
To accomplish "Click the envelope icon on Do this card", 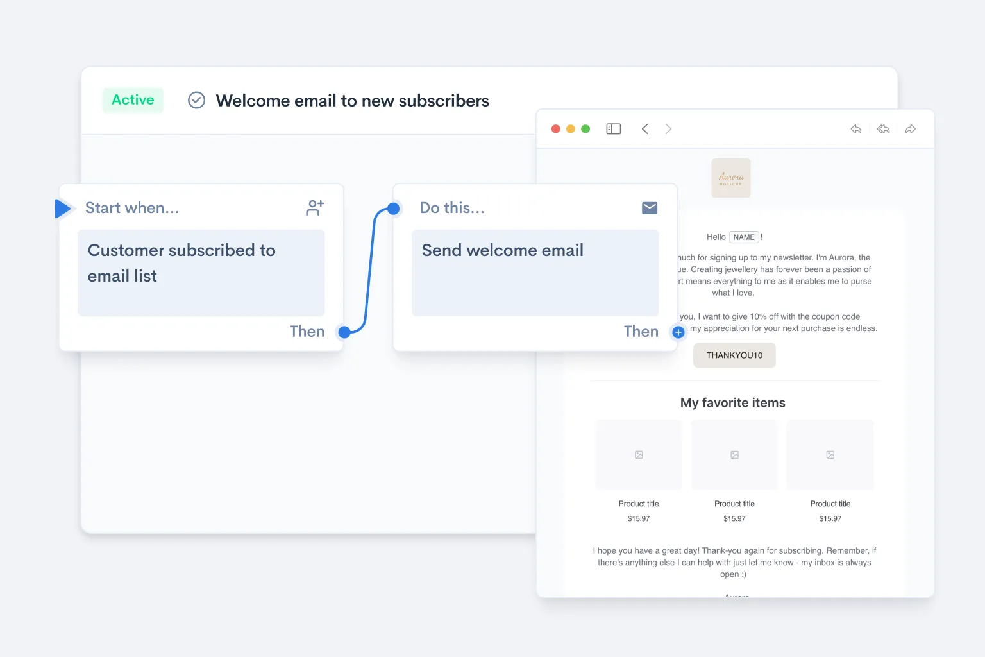I will (x=650, y=208).
